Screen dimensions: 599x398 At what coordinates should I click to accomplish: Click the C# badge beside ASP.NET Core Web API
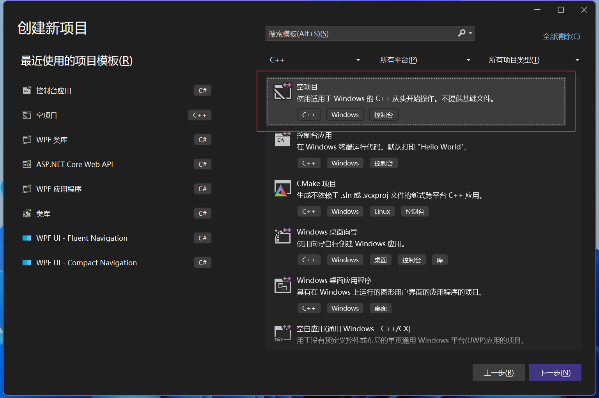[x=202, y=164]
